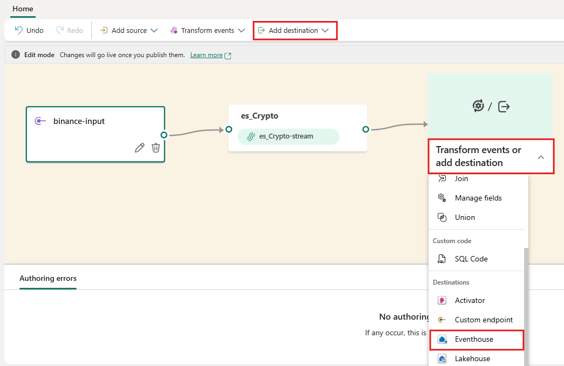The image size is (564, 366).
Task: Choose Join from the dropdown list
Action: pyautogui.click(x=476, y=178)
